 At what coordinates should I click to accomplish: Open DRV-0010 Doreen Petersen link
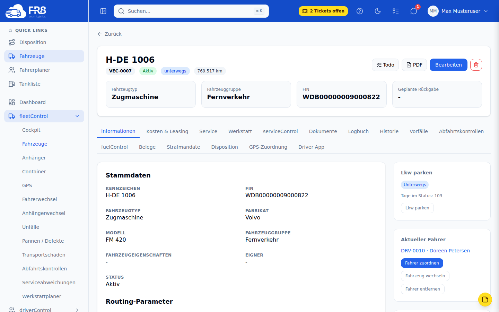click(435, 251)
